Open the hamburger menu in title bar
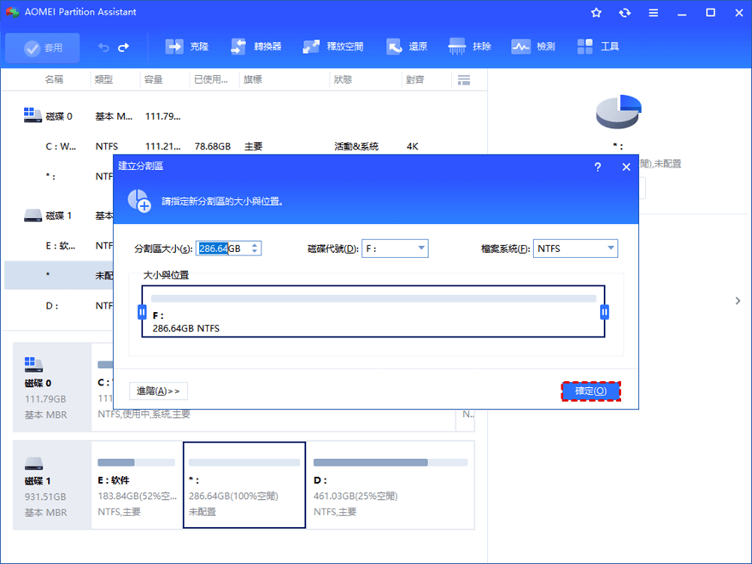752x564 pixels. pos(653,13)
